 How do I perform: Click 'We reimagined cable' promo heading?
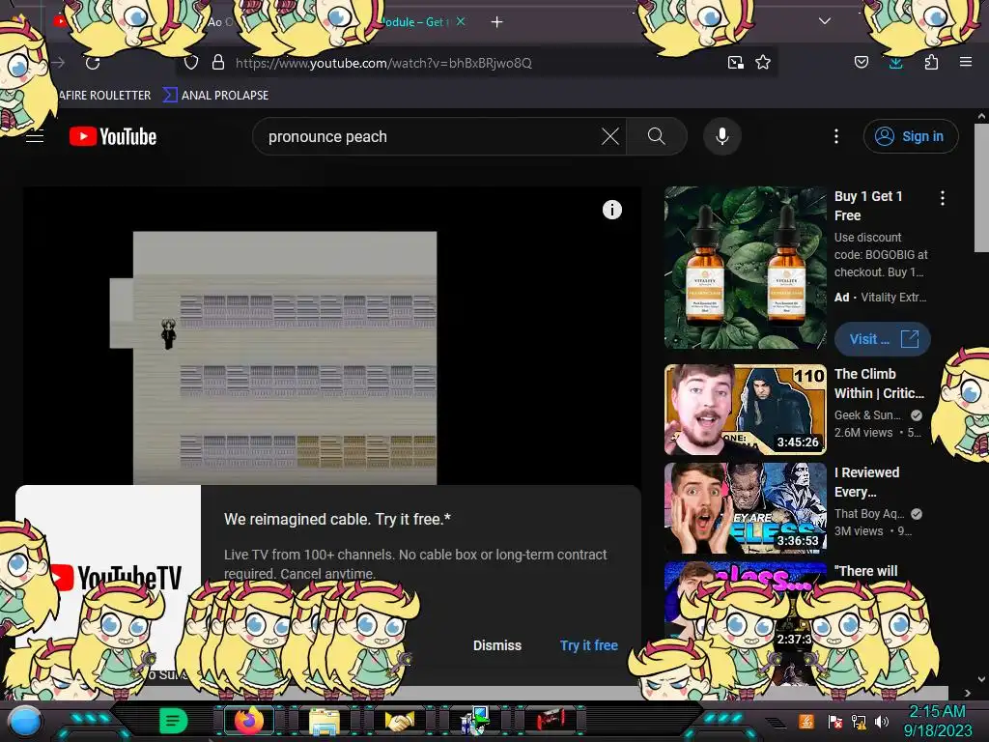pyautogui.click(x=337, y=519)
